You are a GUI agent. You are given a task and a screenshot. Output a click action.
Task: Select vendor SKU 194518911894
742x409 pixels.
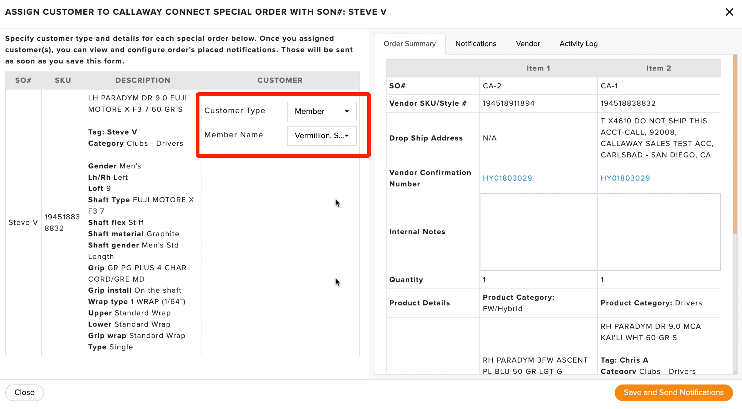[508, 104]
